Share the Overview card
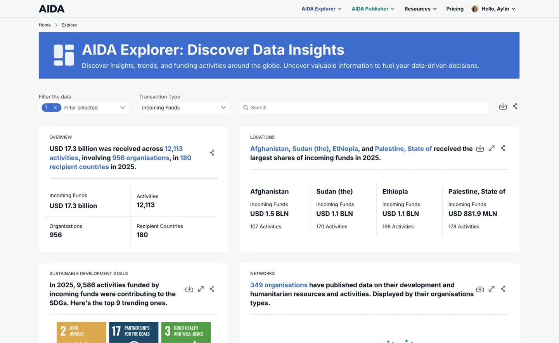 [x=212, y=153]
